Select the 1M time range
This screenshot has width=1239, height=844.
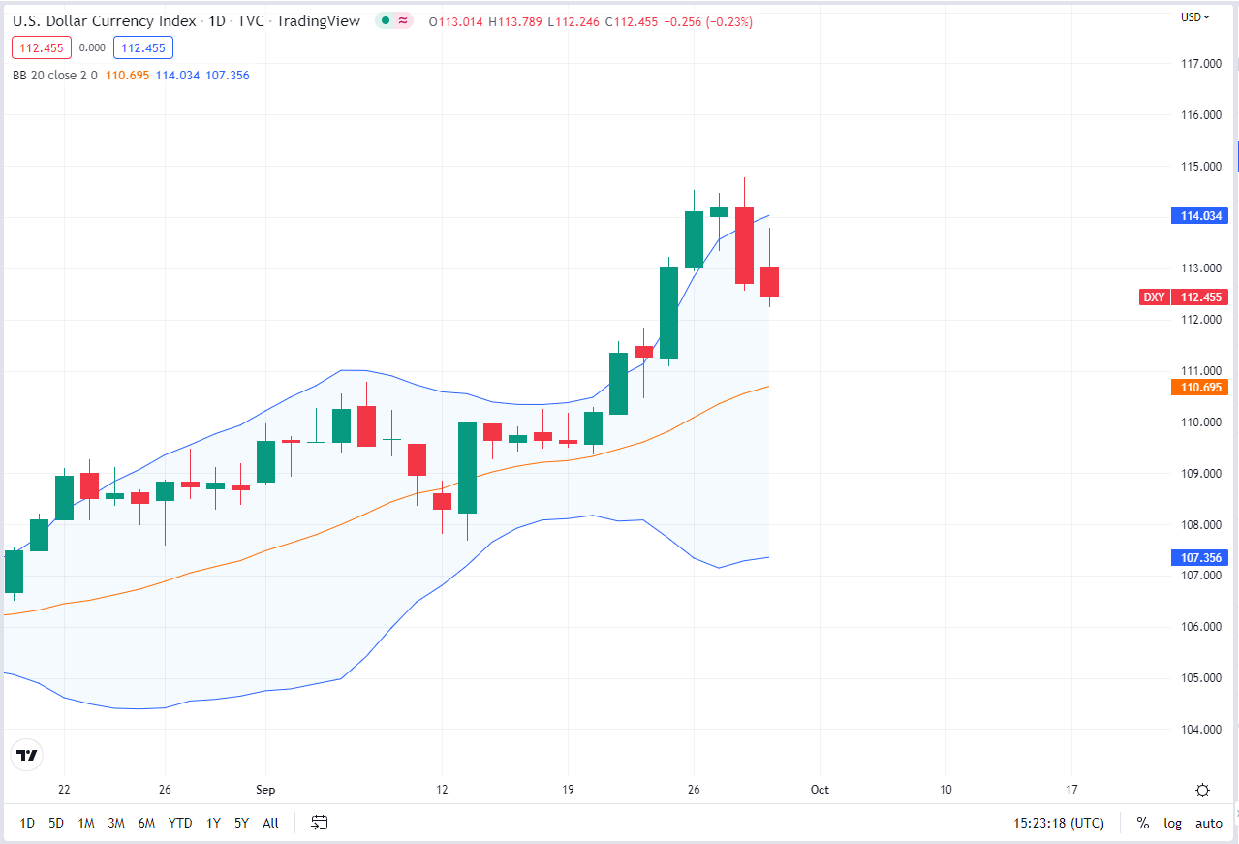click(x=86, y=823)
